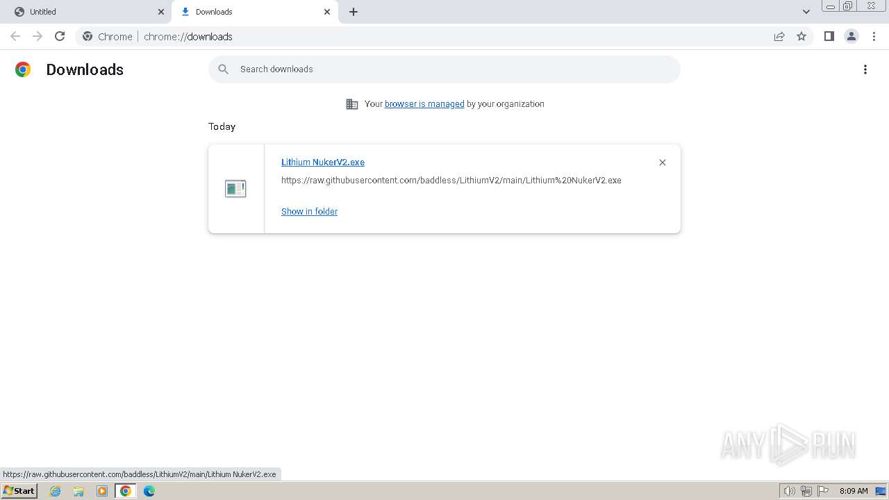Reload the Downloads page
The image size is (889, 500).
(x=60, y=36)
